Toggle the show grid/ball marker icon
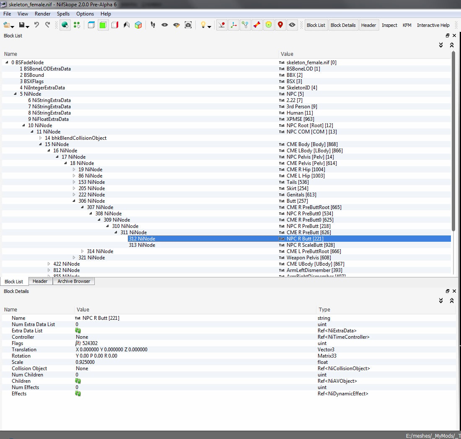Screen dimensions: 461x439 222,25
